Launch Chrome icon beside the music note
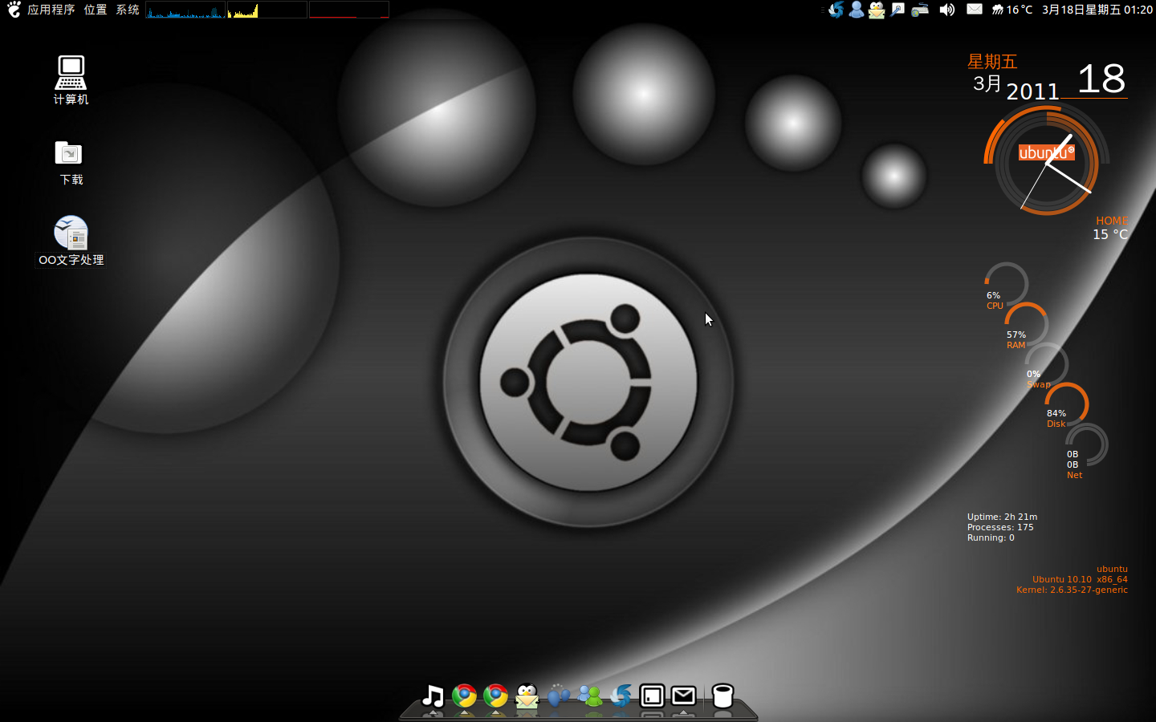 (x=464, y=696)
